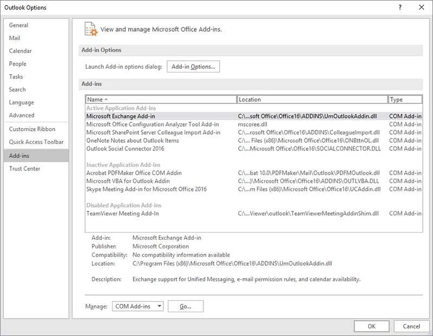Close the Outlook Options dialog
433x336 pixels.
pyautogui.click(x=422, y=8)
